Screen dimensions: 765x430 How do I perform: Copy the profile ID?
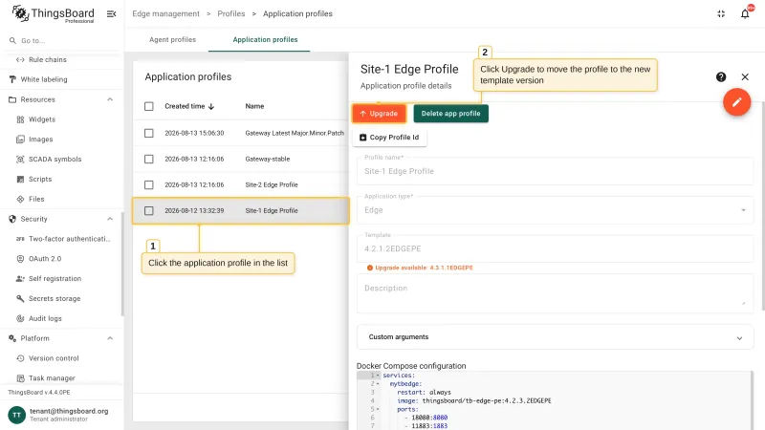tap(389, 138)
